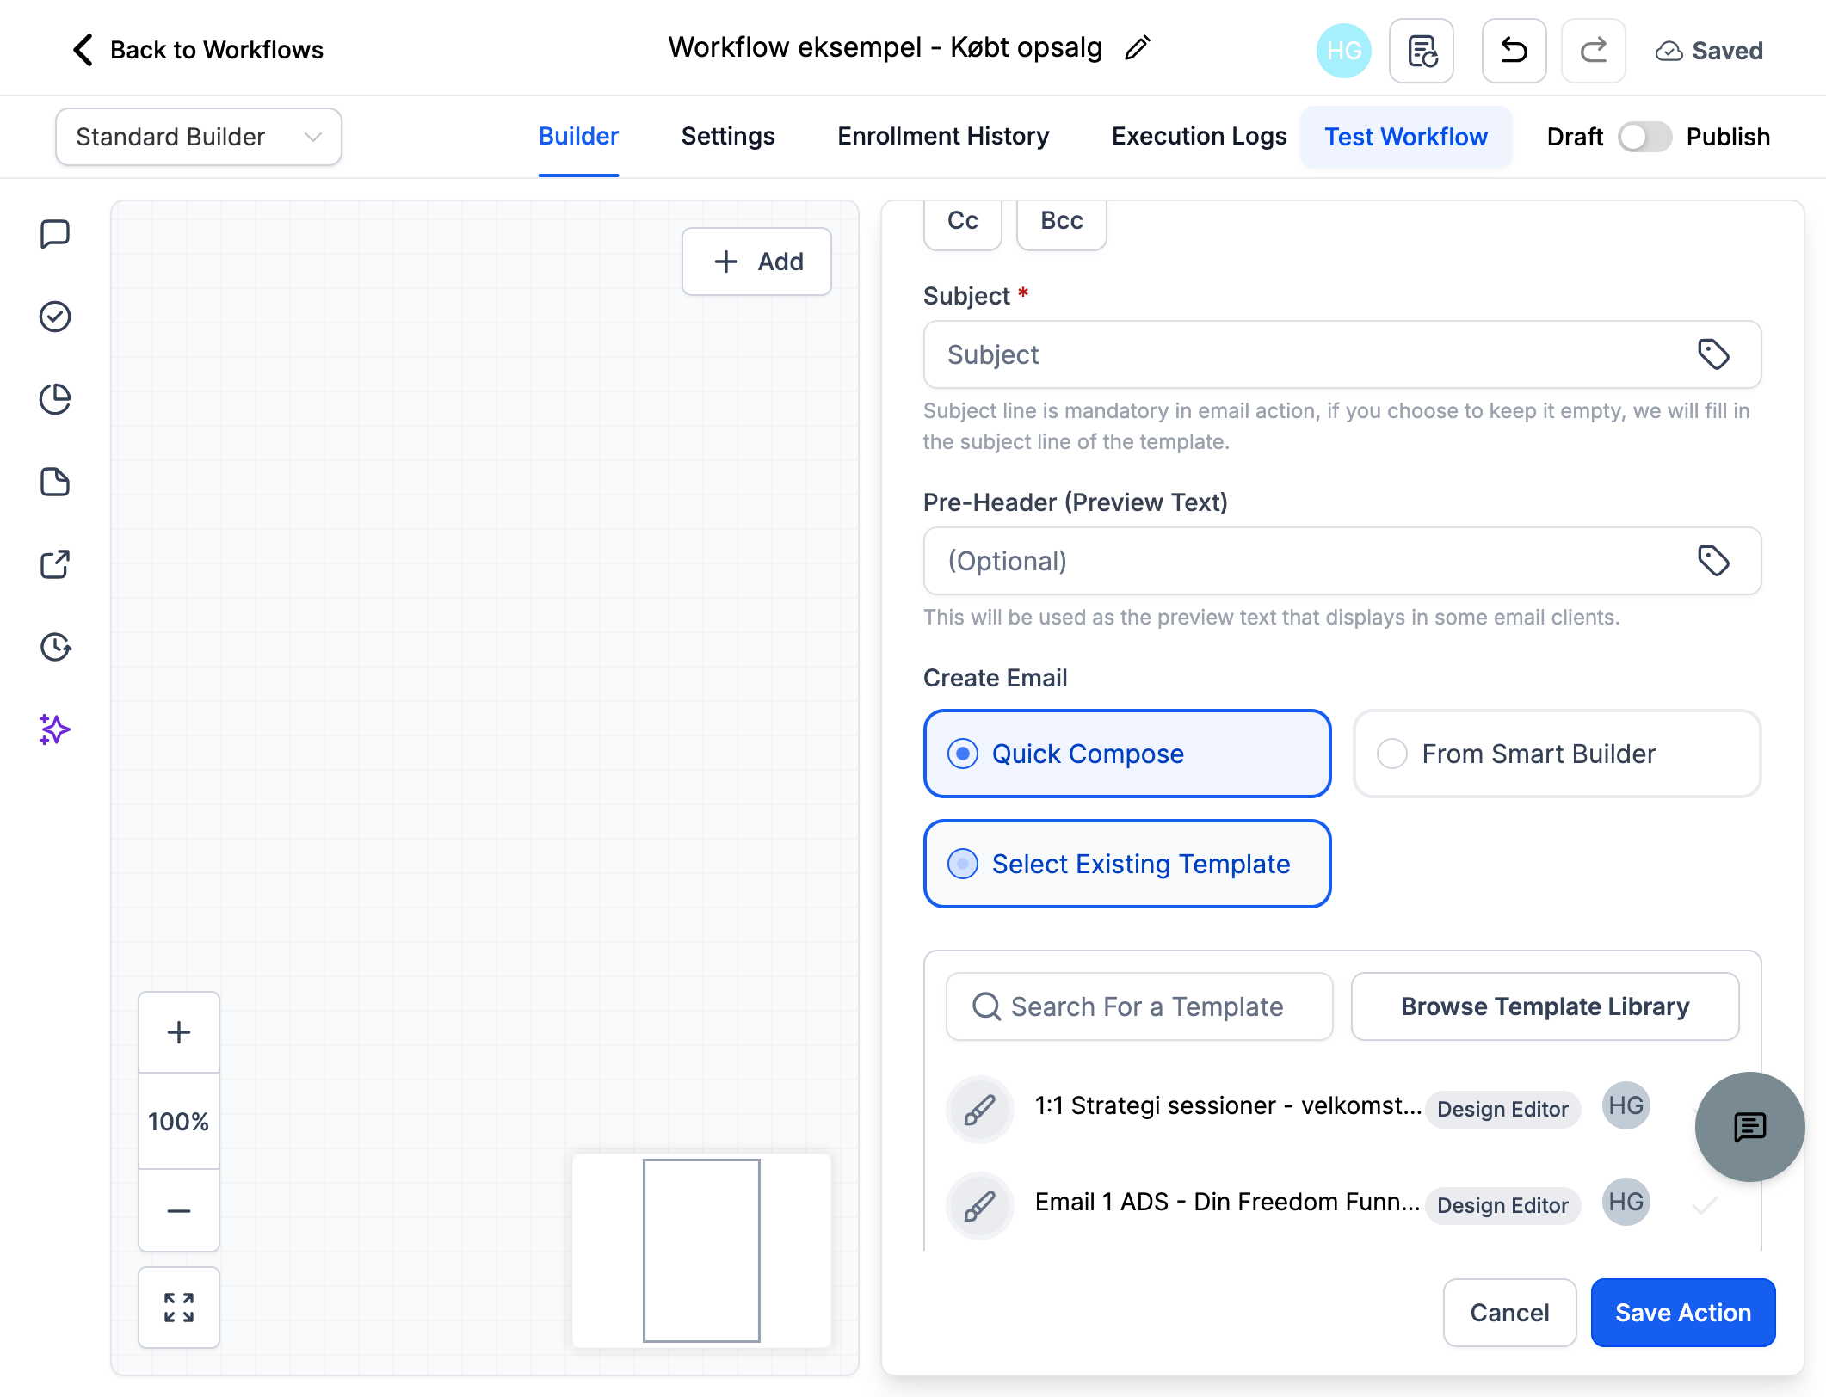
Task: Open the Enrollment History tab
Action: tap(943, 137)
